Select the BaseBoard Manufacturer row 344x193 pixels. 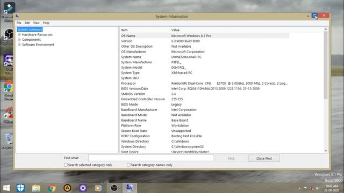point(205,109)
